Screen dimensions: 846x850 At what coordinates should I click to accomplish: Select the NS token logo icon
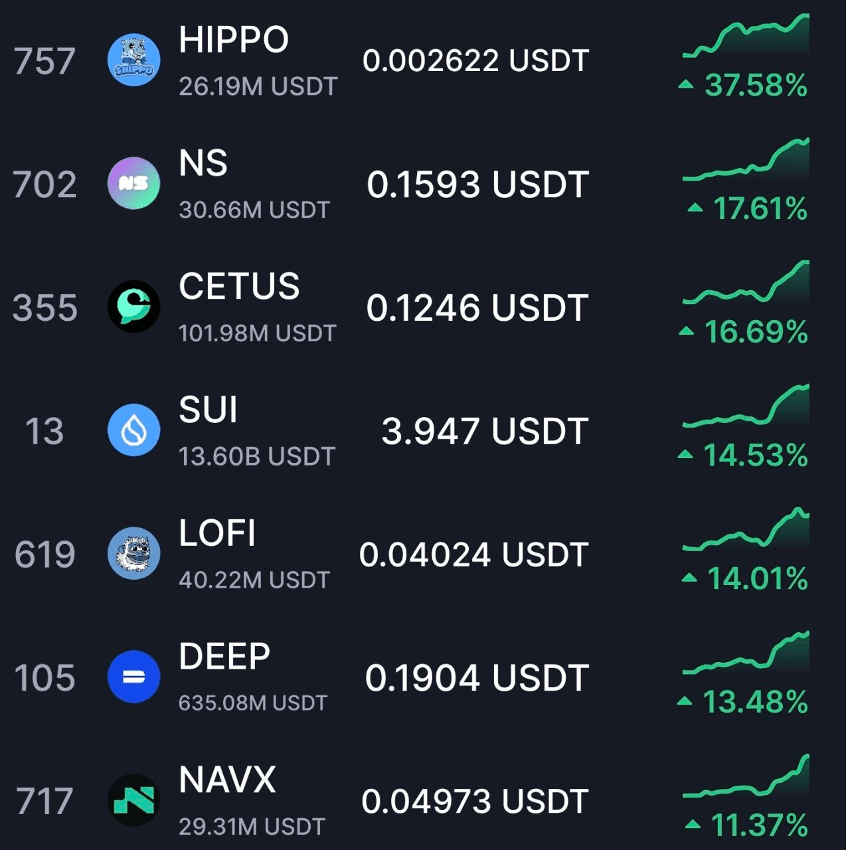pos(133,183)
